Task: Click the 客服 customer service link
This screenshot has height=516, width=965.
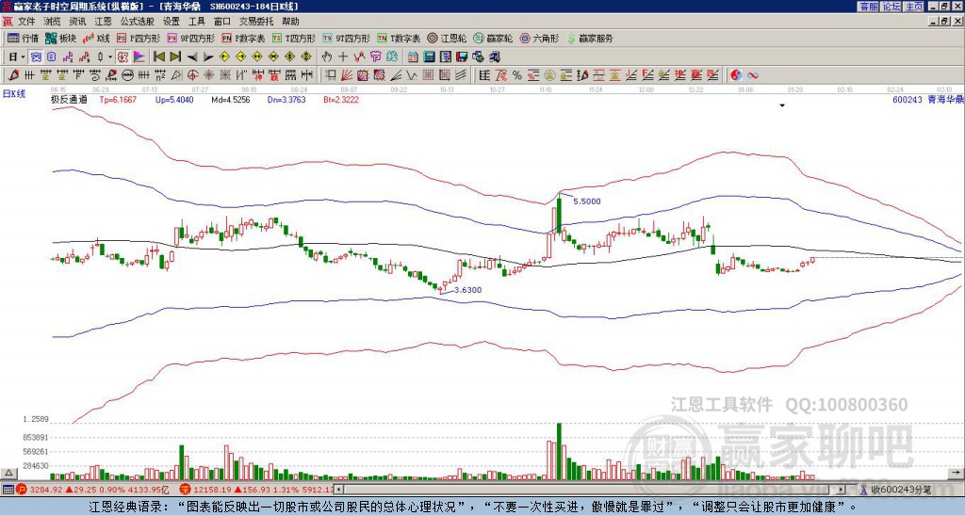Action: coord(868,7)
